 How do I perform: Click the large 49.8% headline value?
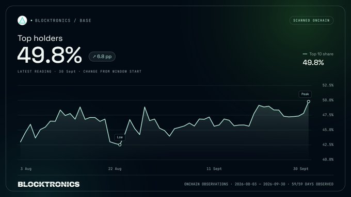(50, 55)
